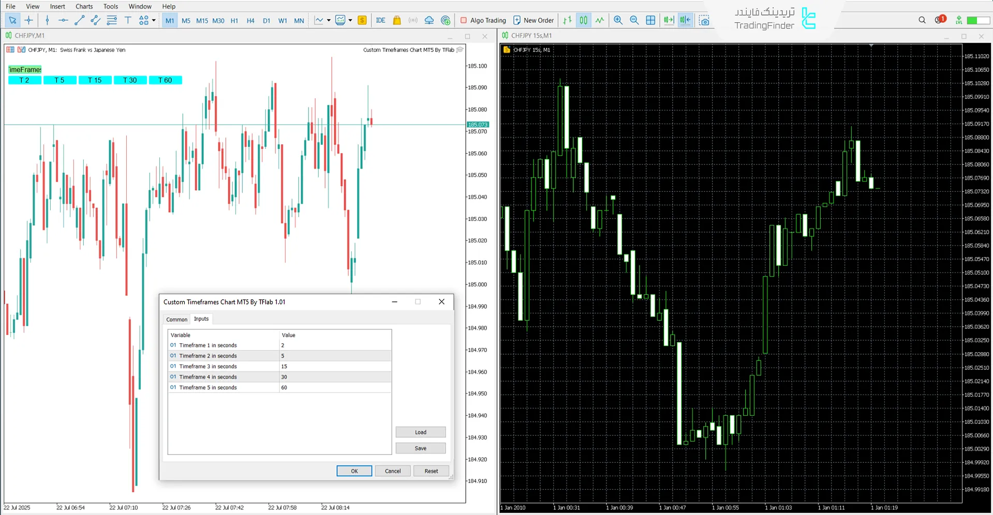Take a chart screenshot with camera icon
The width and height of the screenshot is (993, 515).
tap(704, 20)
